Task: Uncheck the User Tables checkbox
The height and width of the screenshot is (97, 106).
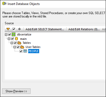Action: point(18,47)
